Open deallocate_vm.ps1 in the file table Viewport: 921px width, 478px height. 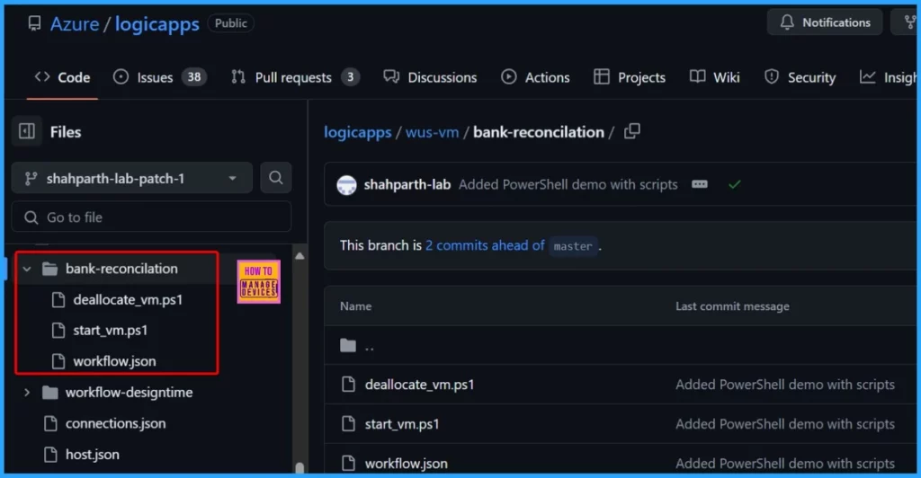419,385
